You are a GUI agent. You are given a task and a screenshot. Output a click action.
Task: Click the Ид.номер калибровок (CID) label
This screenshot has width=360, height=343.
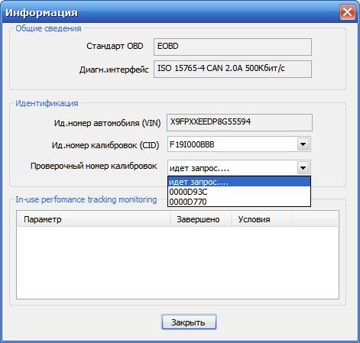coord(105,145)
